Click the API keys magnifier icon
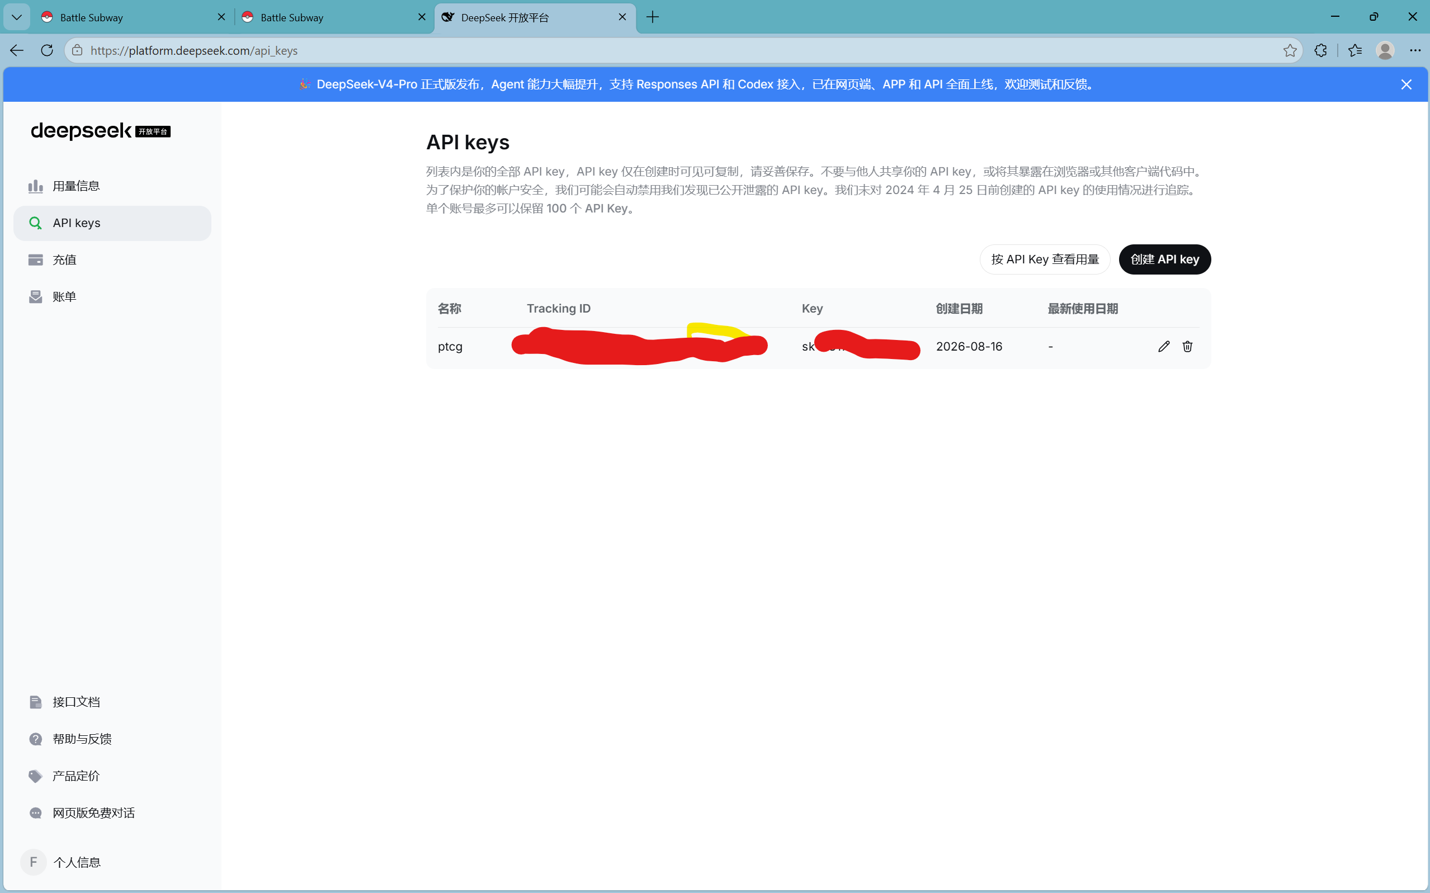 35,223
